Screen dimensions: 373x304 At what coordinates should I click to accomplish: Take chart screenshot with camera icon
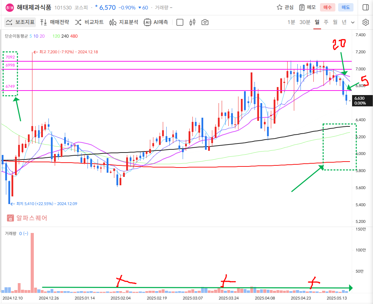[x=205, y=22]
